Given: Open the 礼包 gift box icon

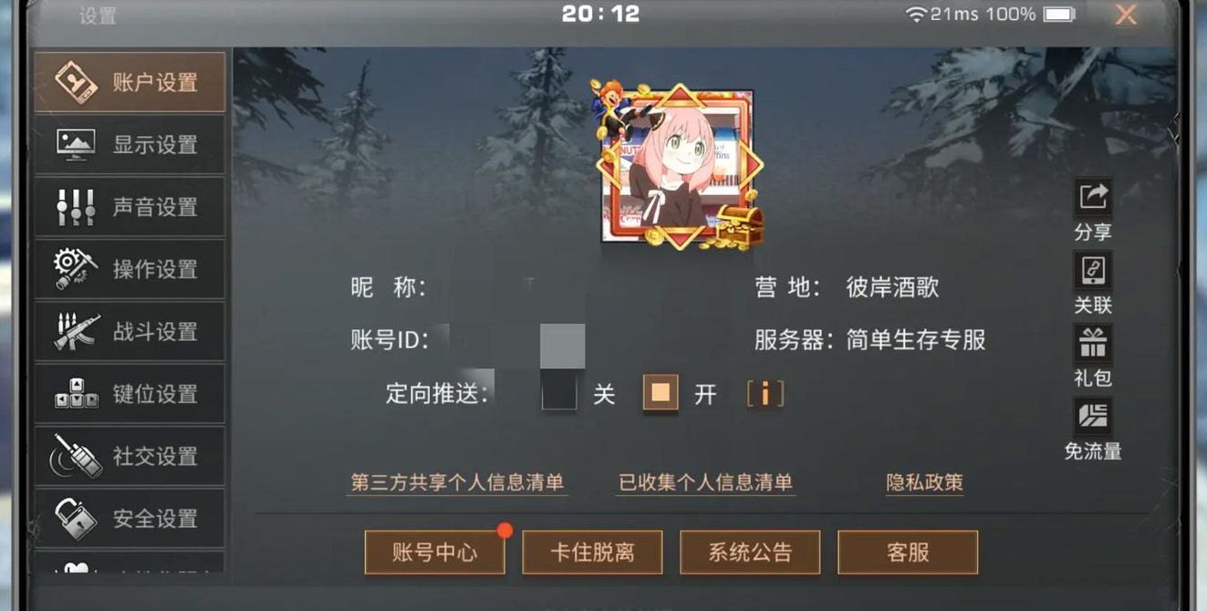Looking at the screenshot, I should click(1092, 344).
